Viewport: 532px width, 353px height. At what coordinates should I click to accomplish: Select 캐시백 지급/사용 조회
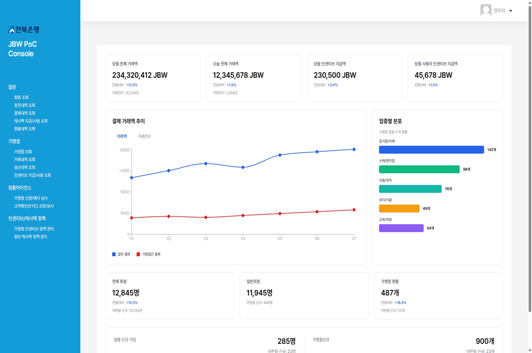tap(31, 121)
